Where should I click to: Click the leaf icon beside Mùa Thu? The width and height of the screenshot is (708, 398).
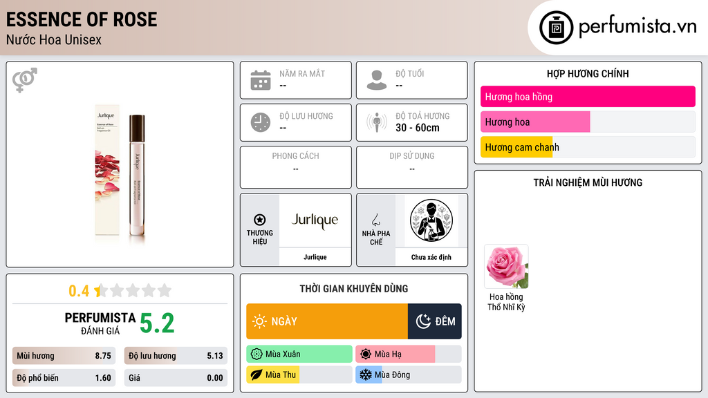(257, 375)
